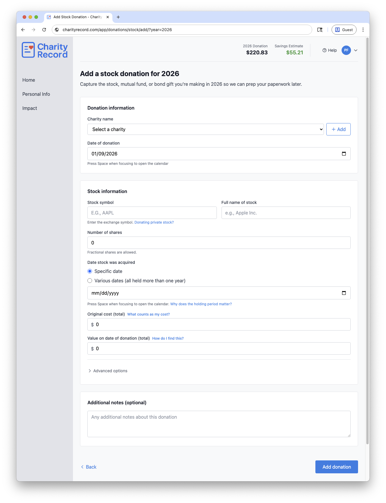Image resolution: width=386 pixels, height=503 pixels.
Task: Reload the page
Action: 44,30
